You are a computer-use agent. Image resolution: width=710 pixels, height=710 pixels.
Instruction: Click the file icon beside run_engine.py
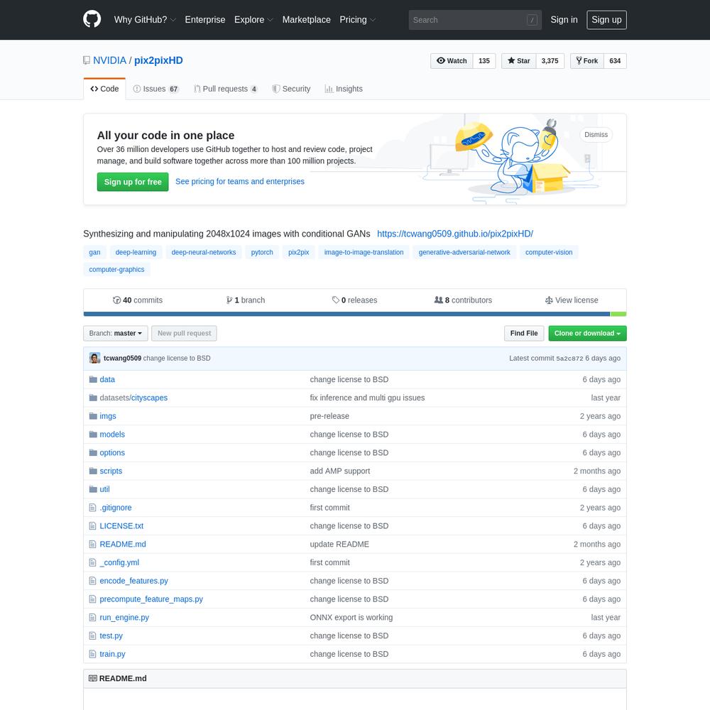point(93,617)
